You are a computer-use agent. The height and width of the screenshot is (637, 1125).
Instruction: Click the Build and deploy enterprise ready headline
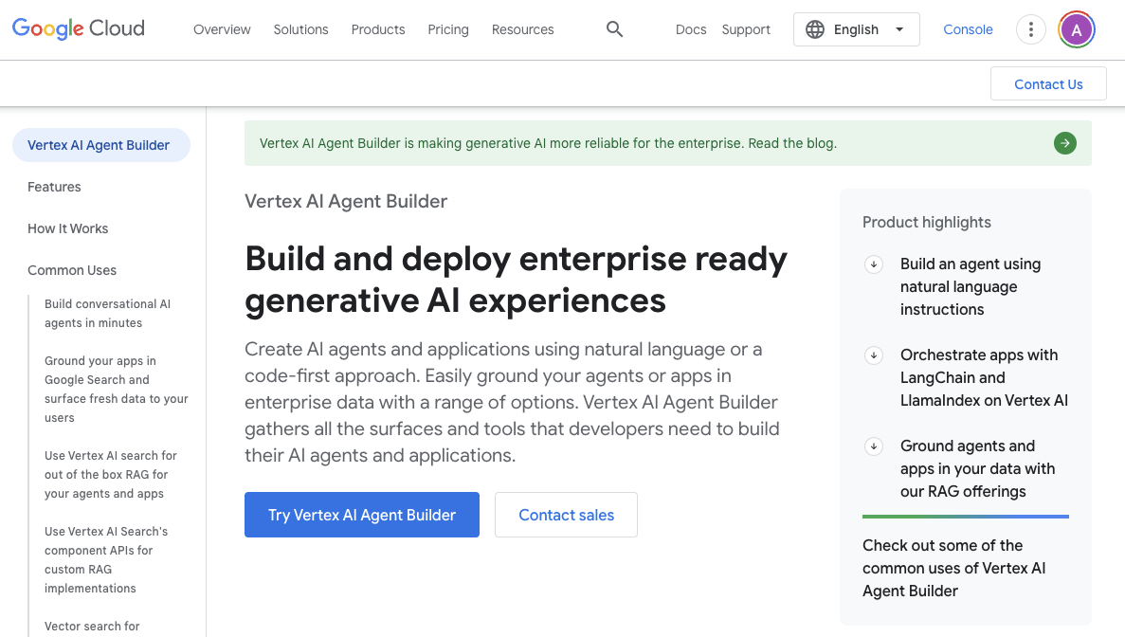pos(516,280)
